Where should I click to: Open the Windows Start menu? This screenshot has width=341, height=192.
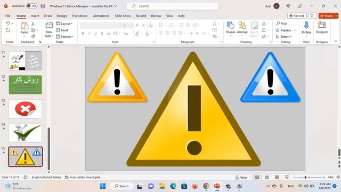coord(102,186)
